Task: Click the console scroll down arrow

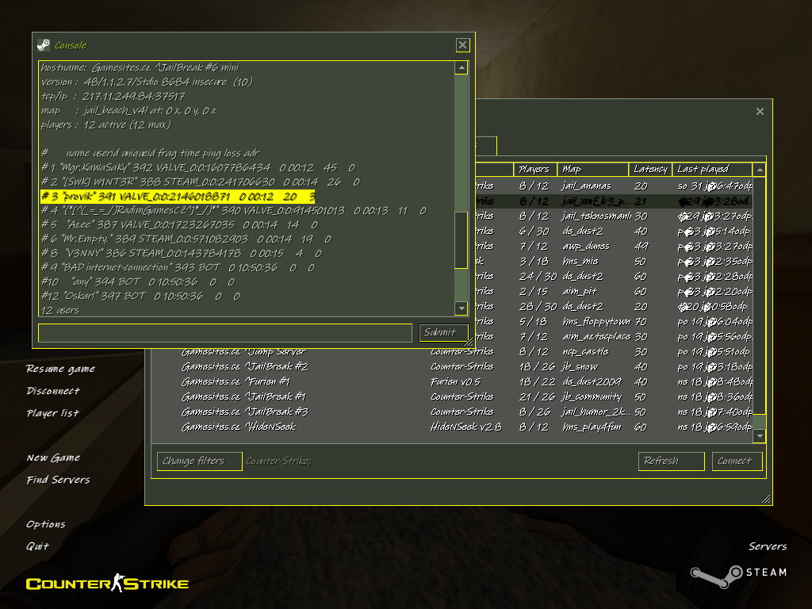Action: click(x=461, y=308)
